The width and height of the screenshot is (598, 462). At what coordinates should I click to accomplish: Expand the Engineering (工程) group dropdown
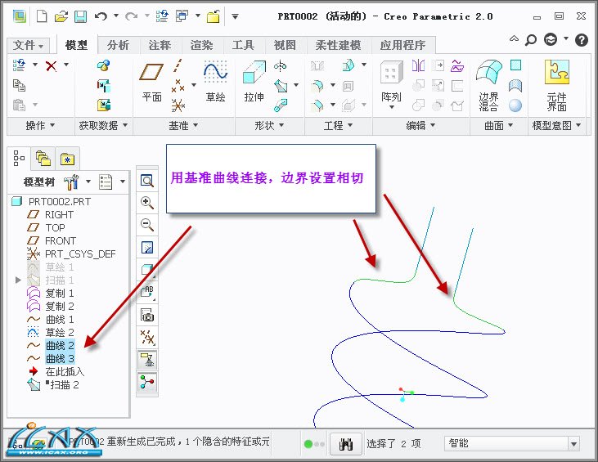point(339,125)
